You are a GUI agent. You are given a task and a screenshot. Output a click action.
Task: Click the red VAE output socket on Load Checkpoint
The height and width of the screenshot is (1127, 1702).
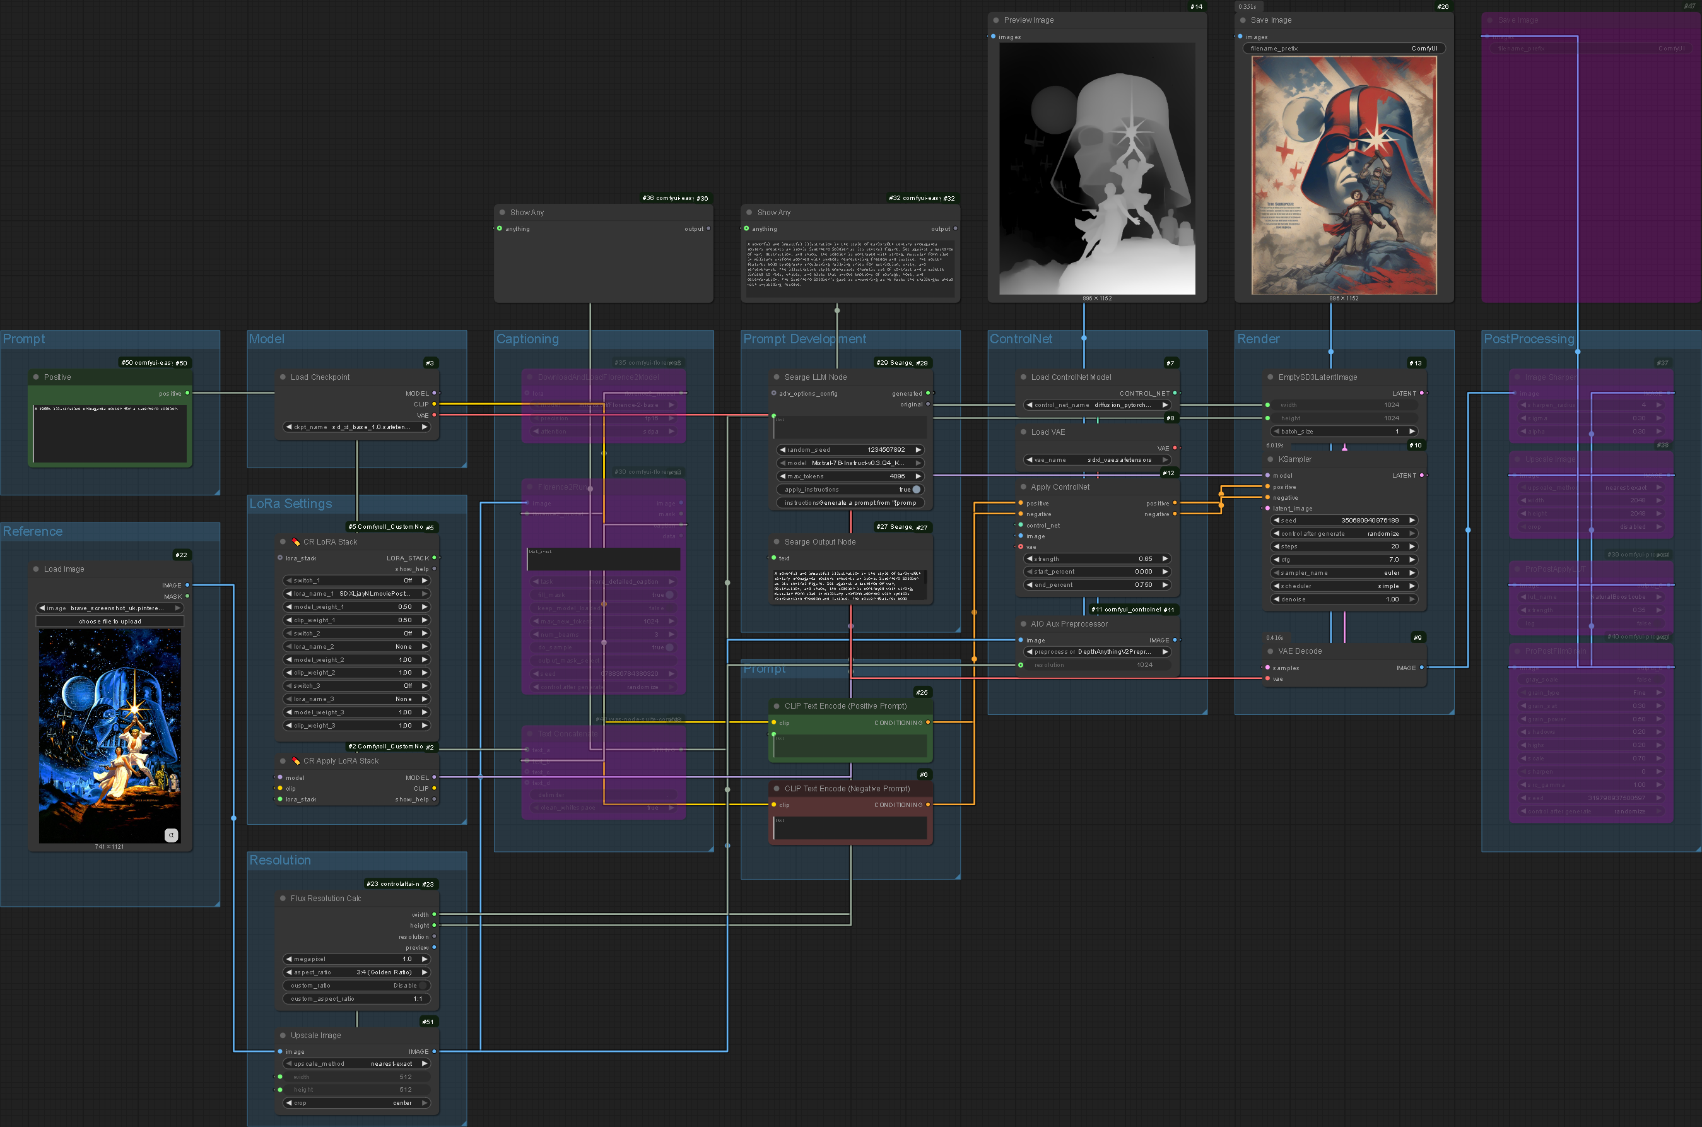(x=434, y=415)
